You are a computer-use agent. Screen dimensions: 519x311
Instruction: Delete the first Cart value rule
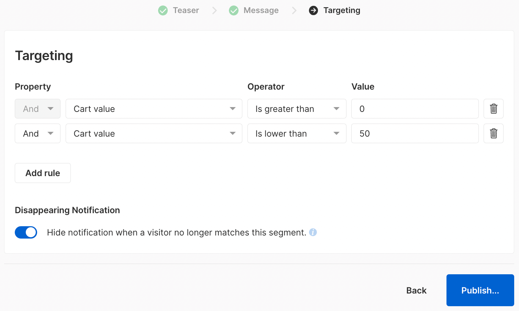click(493, 109)
